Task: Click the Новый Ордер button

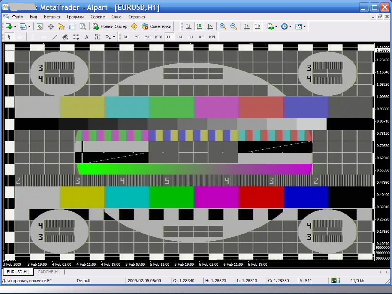Action: (x=110, y=26)
